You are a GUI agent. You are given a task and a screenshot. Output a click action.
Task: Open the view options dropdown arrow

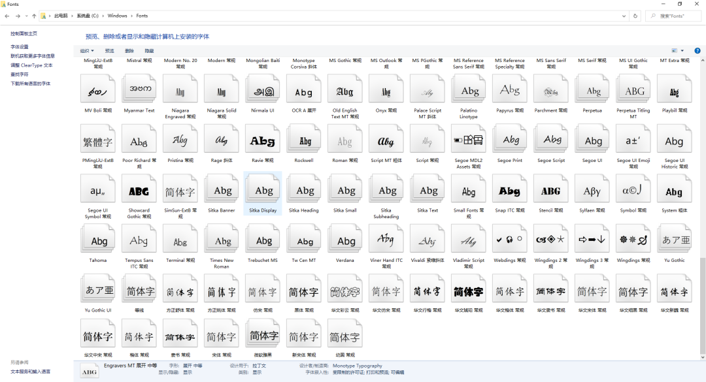(682, 51)
